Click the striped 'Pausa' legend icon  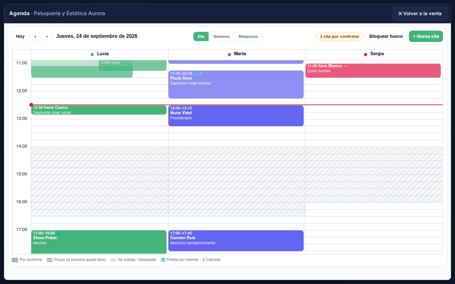50,260
